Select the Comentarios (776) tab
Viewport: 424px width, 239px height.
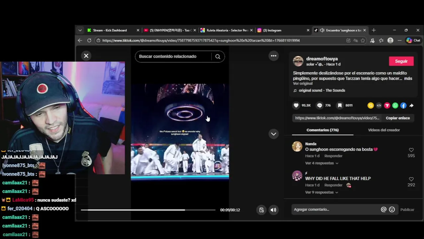pyautogui.click(x=322, y=130)
